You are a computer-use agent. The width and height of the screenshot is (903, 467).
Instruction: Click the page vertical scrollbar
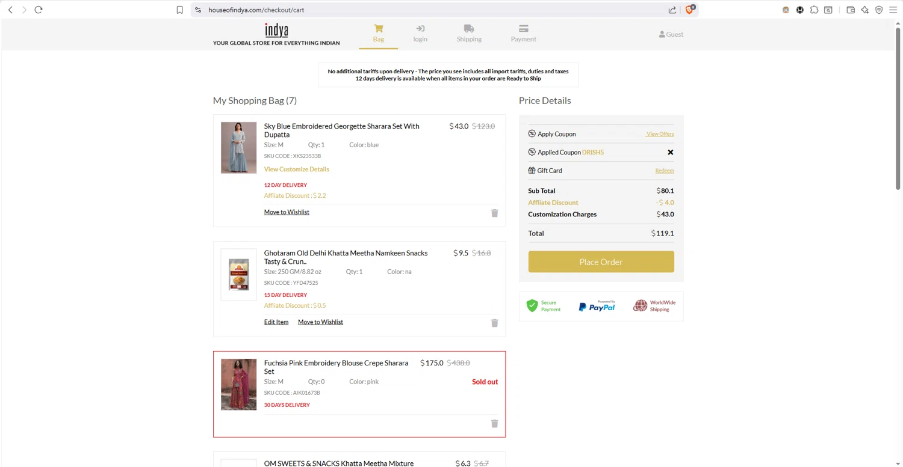click(898, 108)
